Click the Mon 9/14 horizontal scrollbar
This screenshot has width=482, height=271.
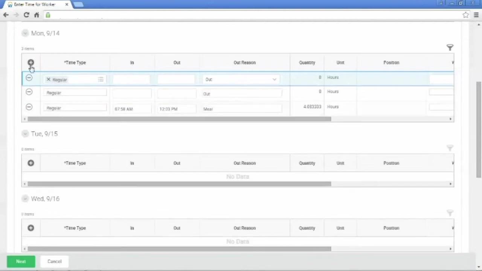click(x=179, y=119)
